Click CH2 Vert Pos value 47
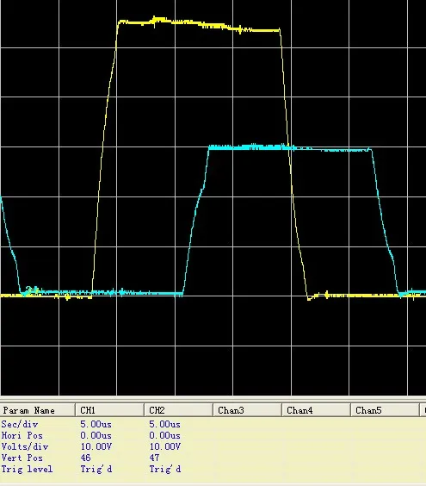Viewport: 426px width, 486px height. pyautogui.click(x=154, y=458)
